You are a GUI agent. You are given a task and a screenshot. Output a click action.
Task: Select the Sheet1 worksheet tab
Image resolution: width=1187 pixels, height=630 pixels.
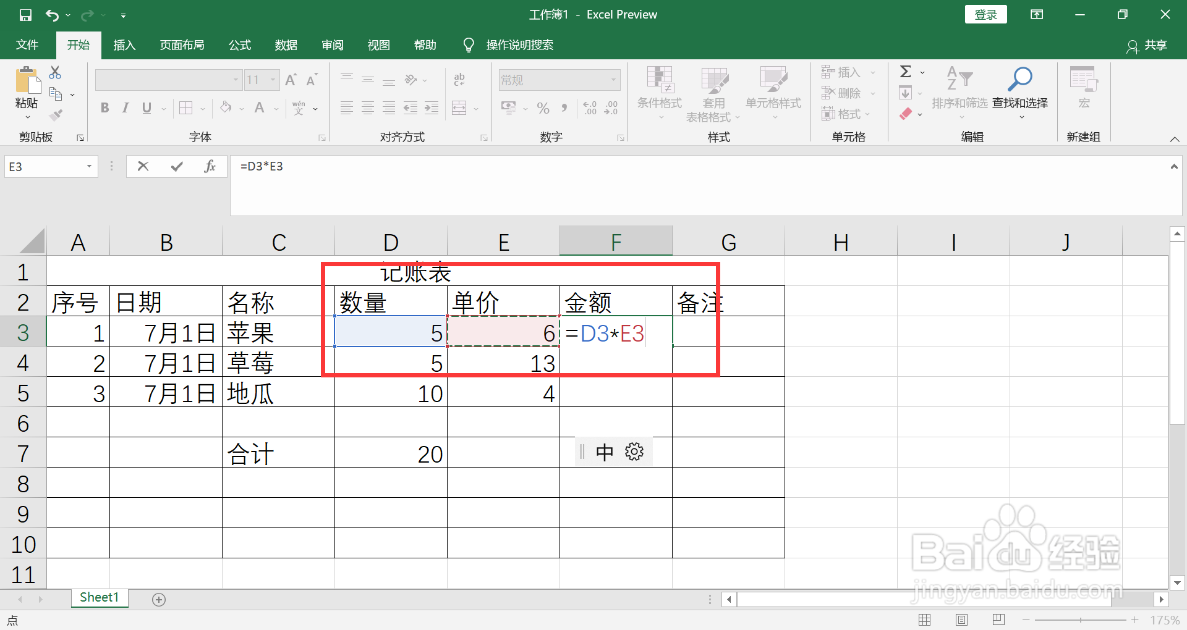99,597
